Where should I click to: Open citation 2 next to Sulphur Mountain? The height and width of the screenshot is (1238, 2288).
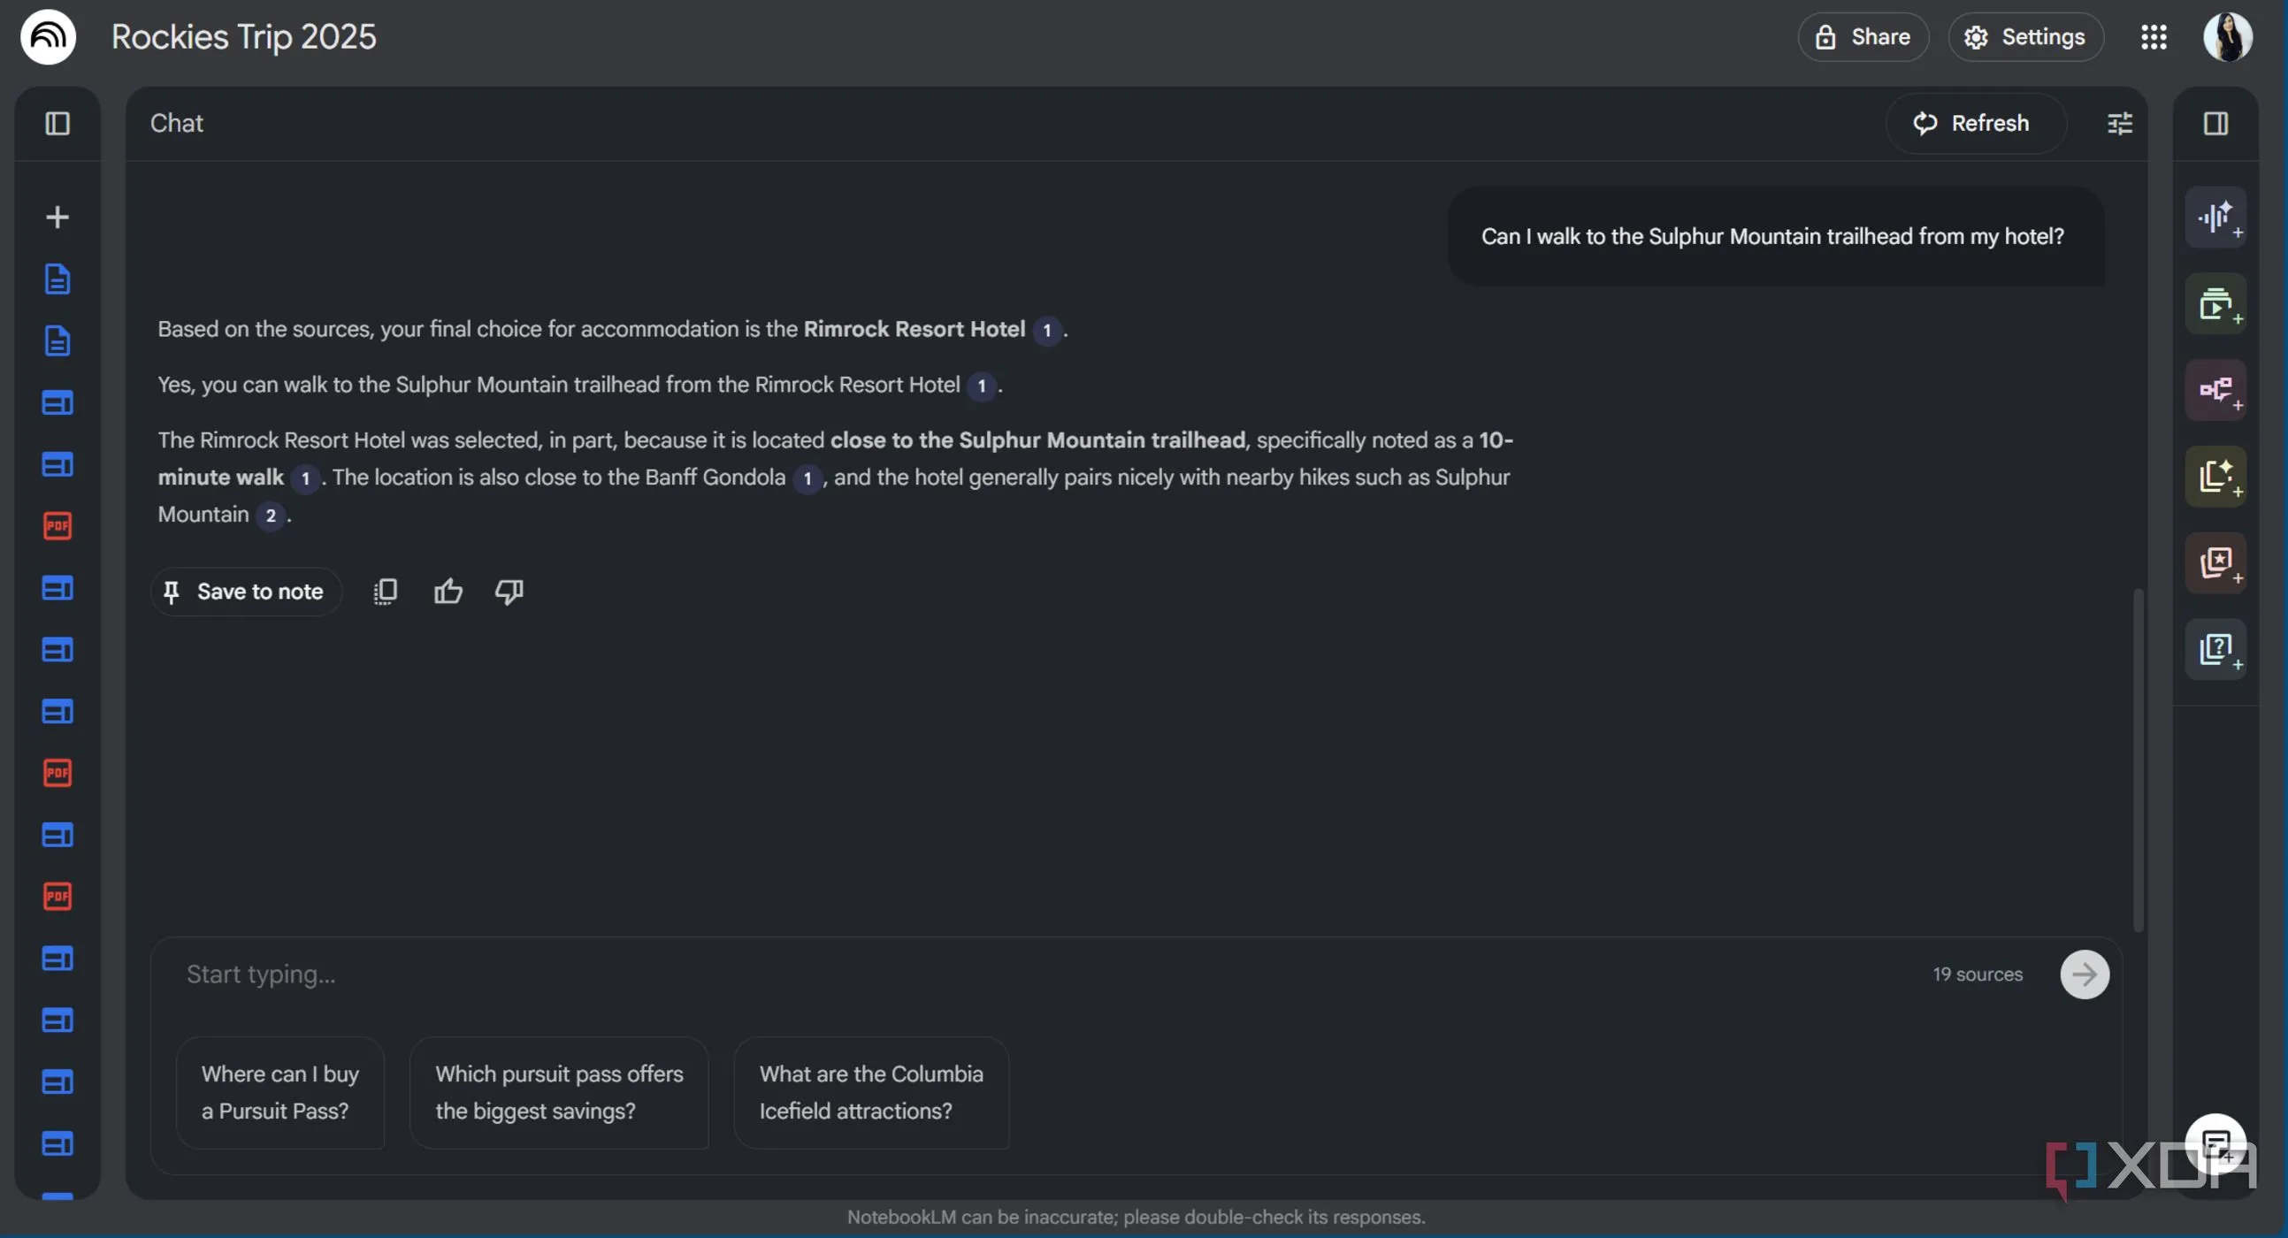pos(271,516)
